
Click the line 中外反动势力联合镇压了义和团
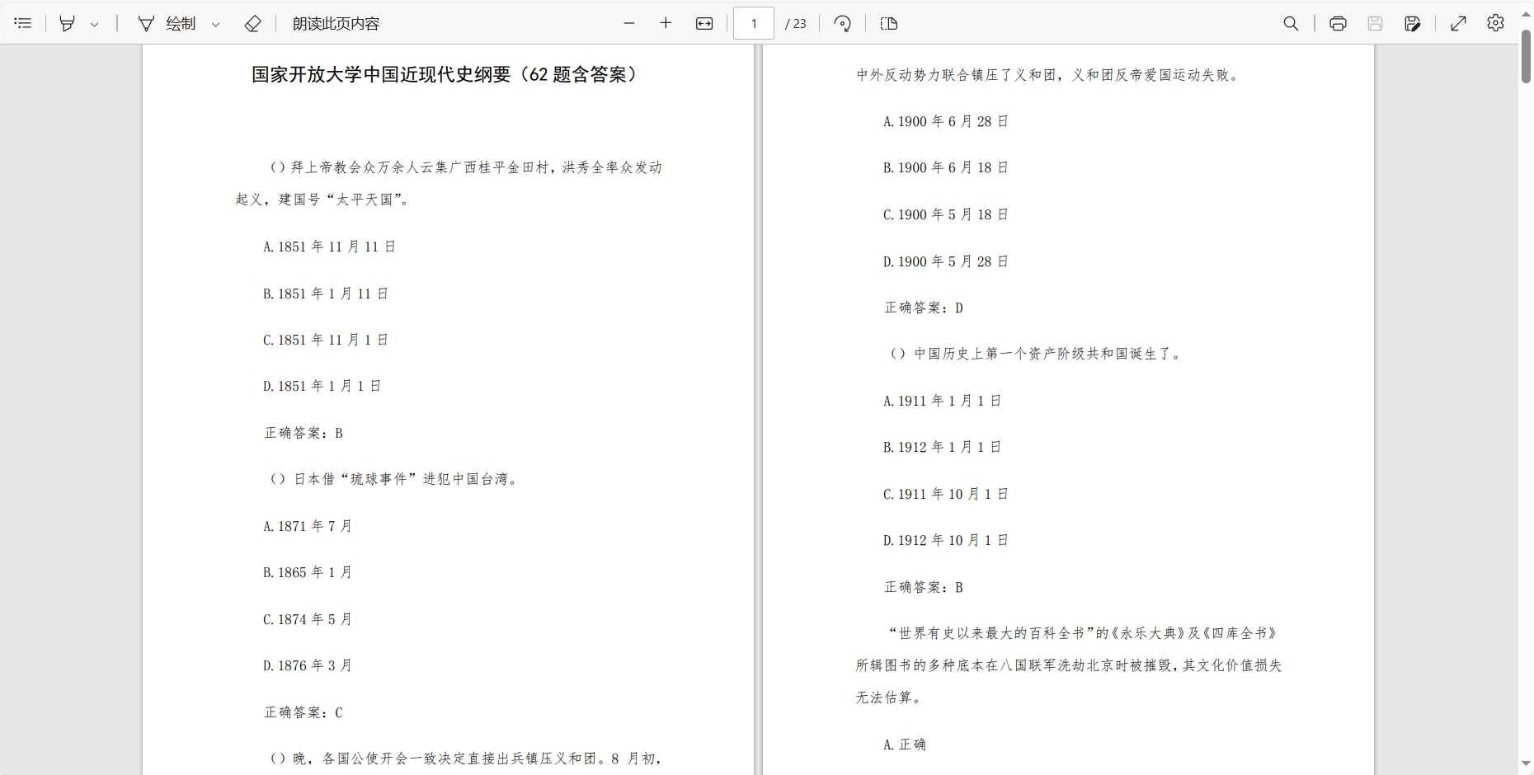coord(1048,75)
